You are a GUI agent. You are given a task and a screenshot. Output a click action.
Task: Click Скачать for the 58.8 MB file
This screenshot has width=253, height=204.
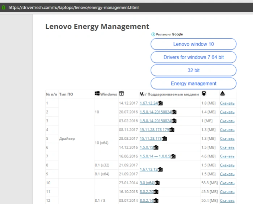pos(227,183)
